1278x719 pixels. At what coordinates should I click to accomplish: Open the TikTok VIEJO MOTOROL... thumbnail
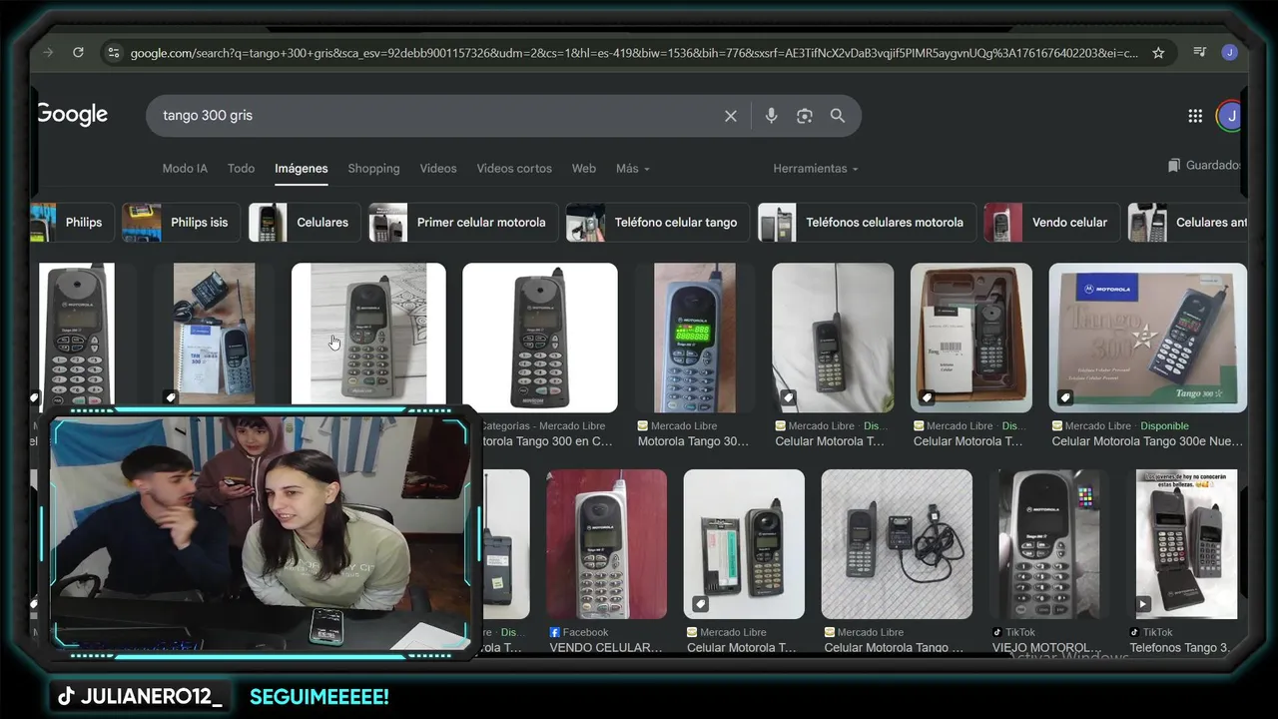[x=1049, y=544]
